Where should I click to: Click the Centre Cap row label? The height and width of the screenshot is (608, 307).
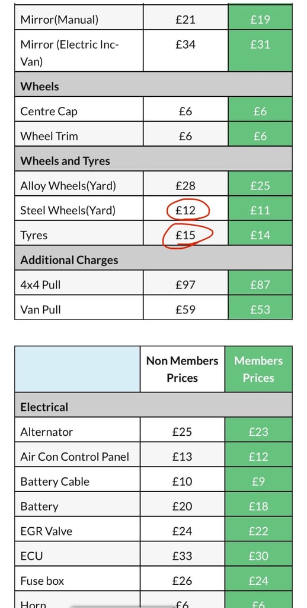49,112
